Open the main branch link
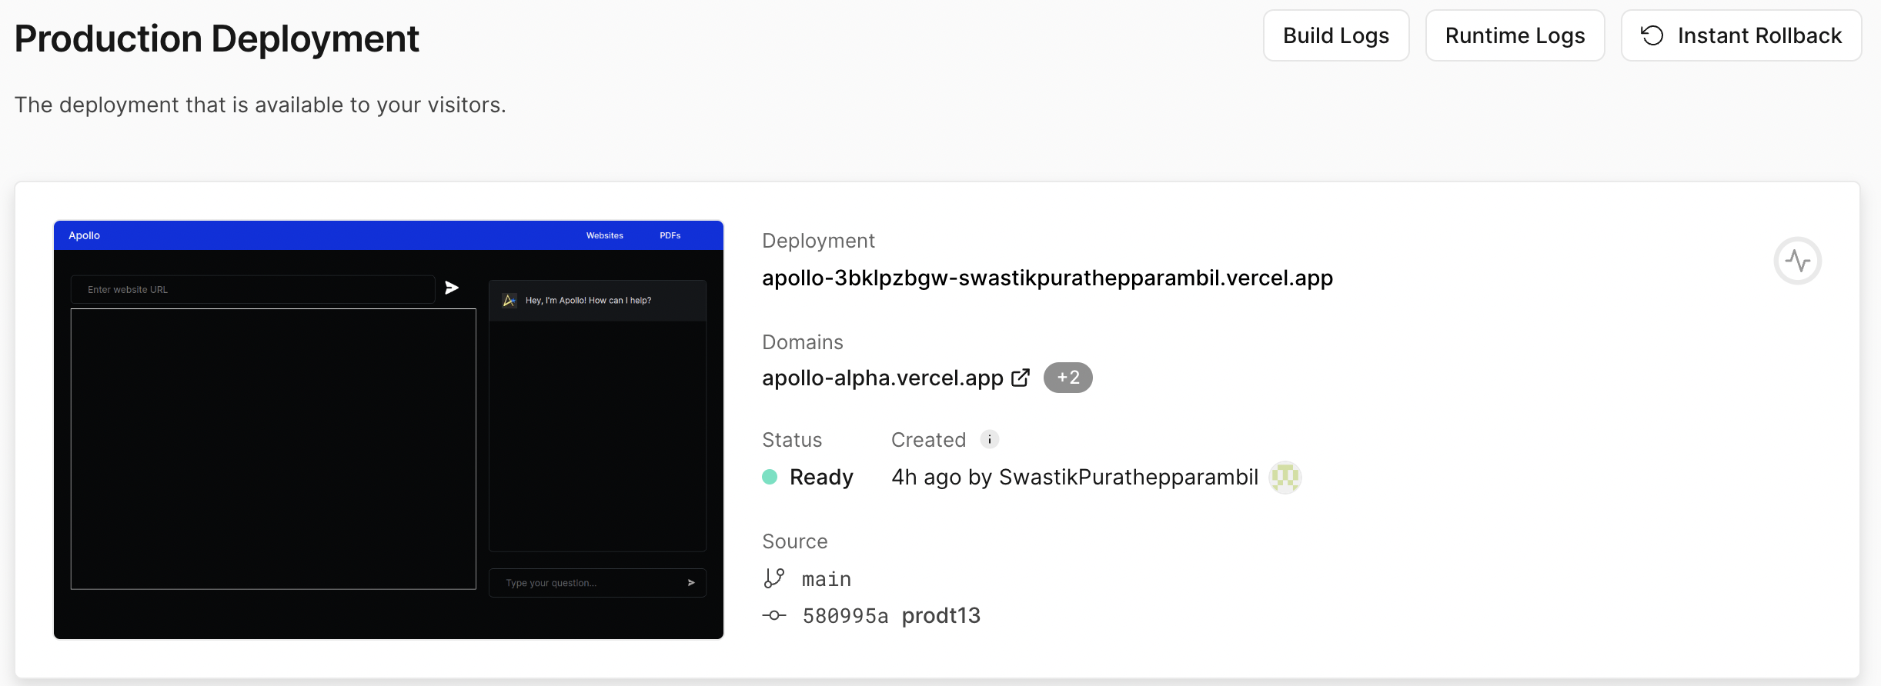The width and height of the screenshot is (1881, 686). pyautogui.click(x=826, y=579)
